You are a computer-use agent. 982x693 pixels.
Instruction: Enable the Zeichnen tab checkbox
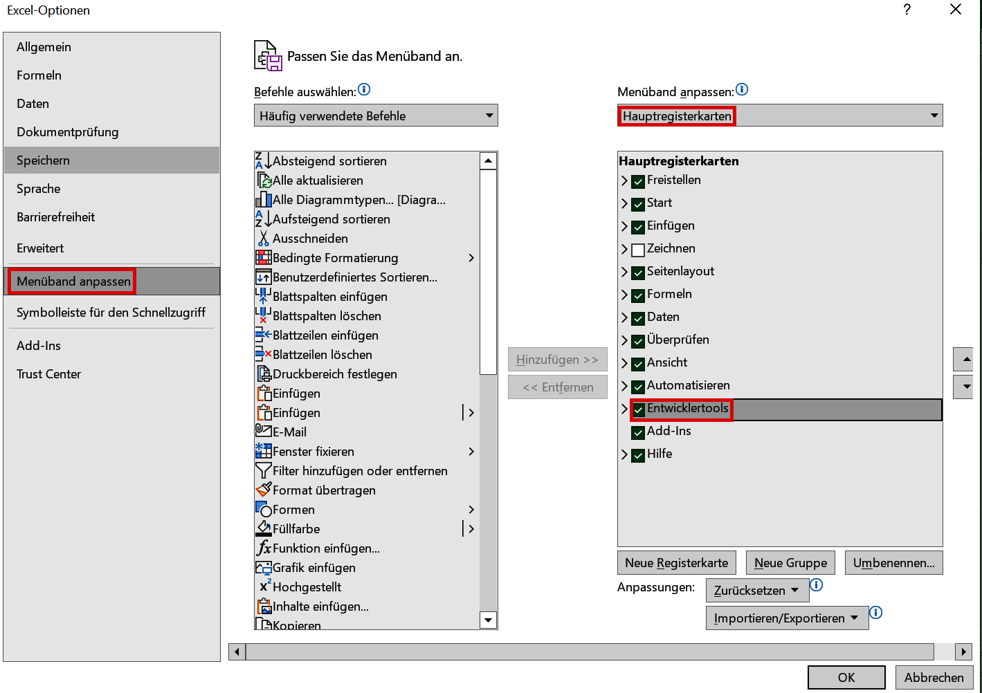(x=637, y=250)
